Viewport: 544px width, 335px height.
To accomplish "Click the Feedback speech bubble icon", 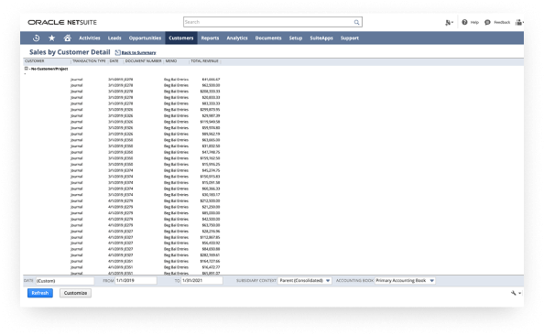I will point(487,22).
